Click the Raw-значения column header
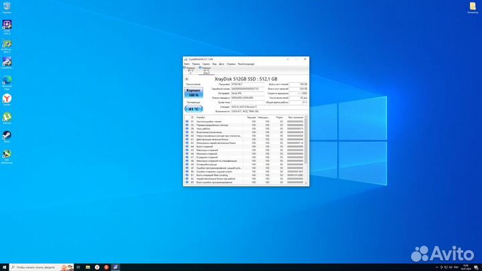This screenshot has height=271, width=482. (x=295, y=117)
